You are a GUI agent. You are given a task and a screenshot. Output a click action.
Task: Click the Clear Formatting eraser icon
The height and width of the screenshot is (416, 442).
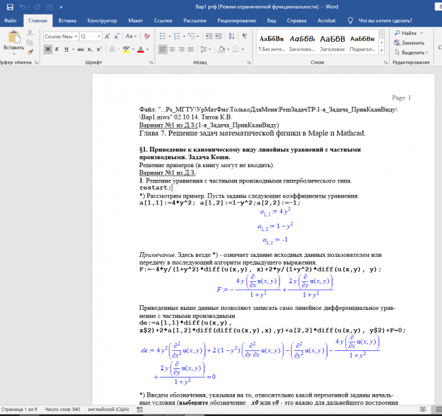click(x=146, y=36)
